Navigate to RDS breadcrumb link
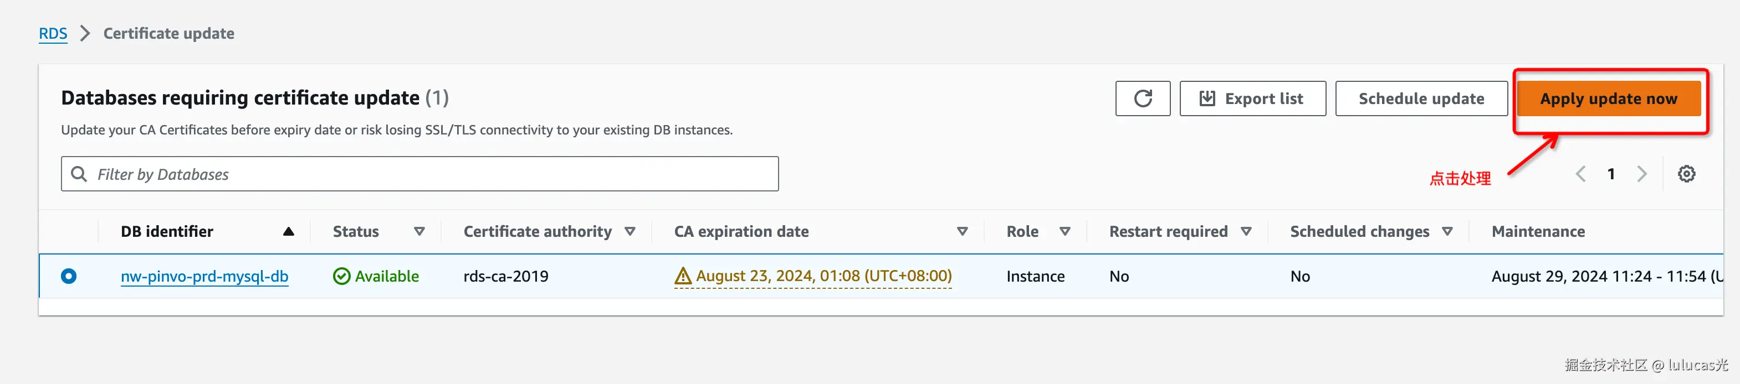This screenshot has width=1740, height=384. [x=53, y=33]
